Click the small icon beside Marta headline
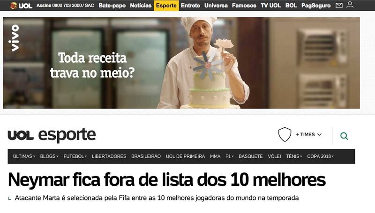 click(x=9, y=198)
